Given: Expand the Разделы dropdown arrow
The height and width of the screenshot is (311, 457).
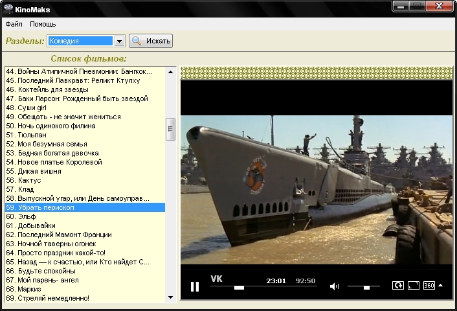Looking at the screenshot, I should [119, 41].
